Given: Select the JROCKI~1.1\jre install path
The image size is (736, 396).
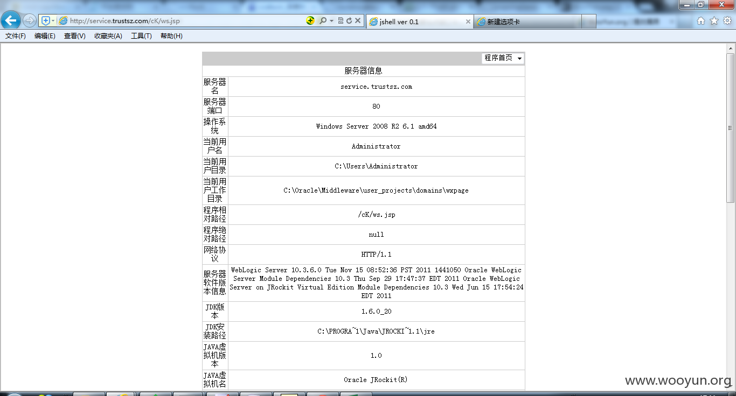Looking at the screenshot, I should (x=376, y=331).
